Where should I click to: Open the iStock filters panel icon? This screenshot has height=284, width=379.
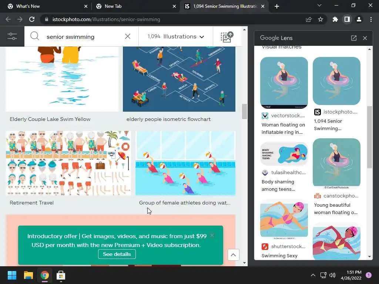(x=12, y=36)
